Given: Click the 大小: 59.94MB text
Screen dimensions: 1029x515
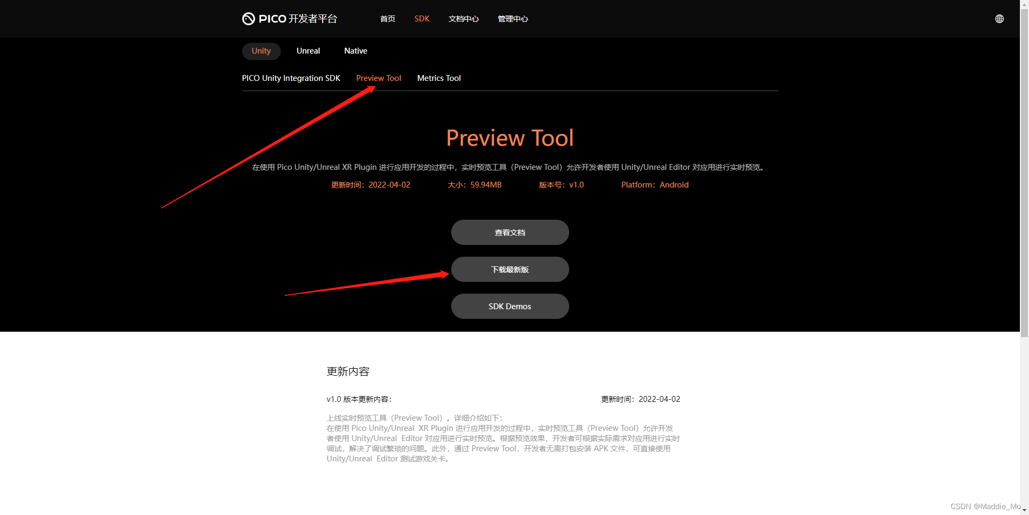Looking at the screenshot, I should [474, 185].
